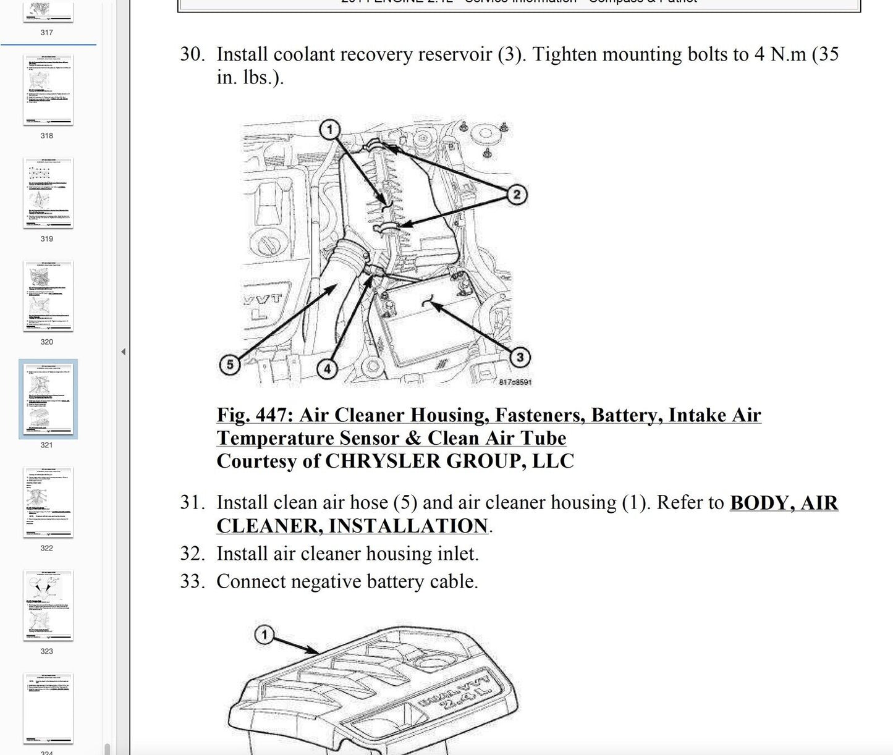Click step text 'Connect negative battery cable.'
Image resolution: width=893 pixels, height=755 pixels.
(x=347, y=581)
